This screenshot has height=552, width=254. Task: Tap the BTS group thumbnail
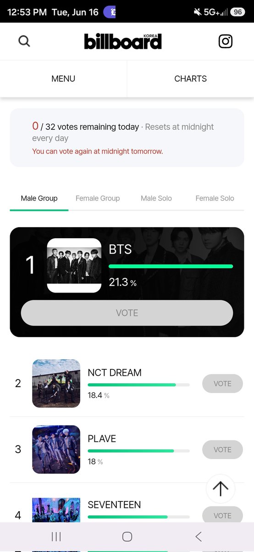74,265
